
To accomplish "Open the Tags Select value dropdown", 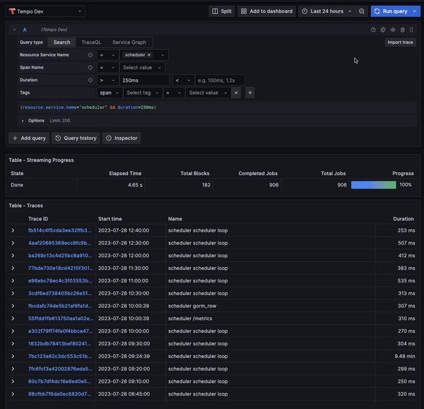I will click(x=208, y=93).
